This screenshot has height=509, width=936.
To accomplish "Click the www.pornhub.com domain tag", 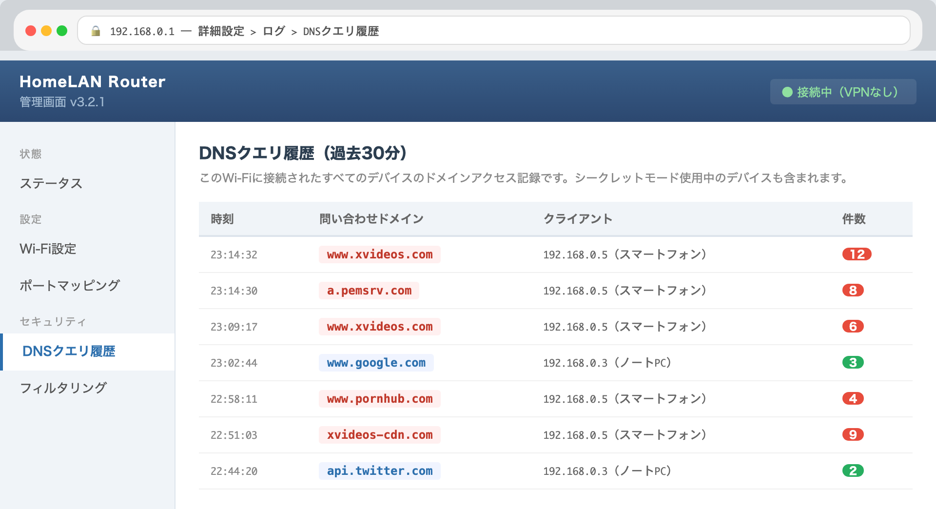I will tap(380, 399).
